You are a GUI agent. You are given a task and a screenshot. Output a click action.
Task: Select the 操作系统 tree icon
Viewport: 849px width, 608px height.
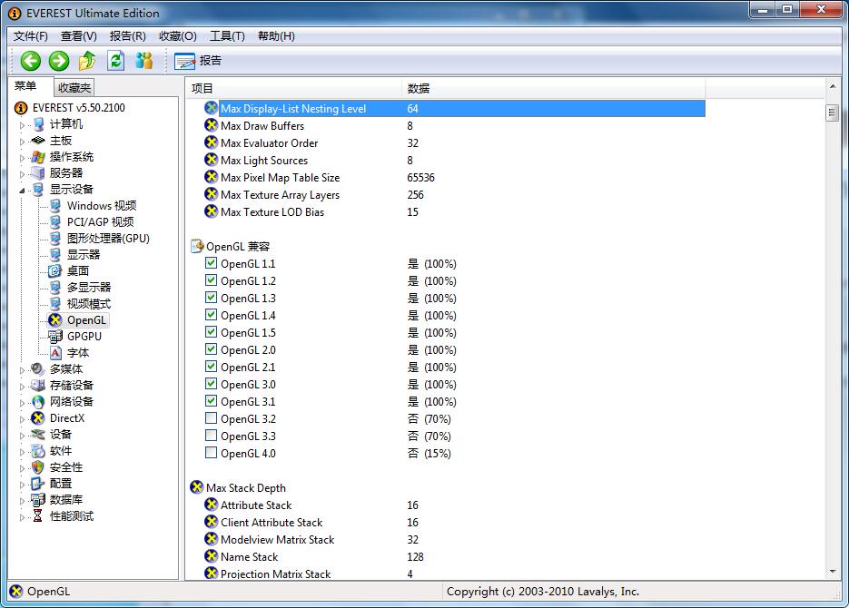click(x=38, y=157)
